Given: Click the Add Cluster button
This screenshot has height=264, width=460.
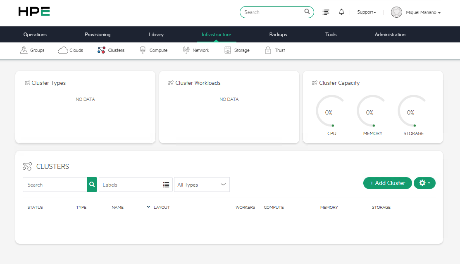Looking at the screenshot, I should 387,183.
